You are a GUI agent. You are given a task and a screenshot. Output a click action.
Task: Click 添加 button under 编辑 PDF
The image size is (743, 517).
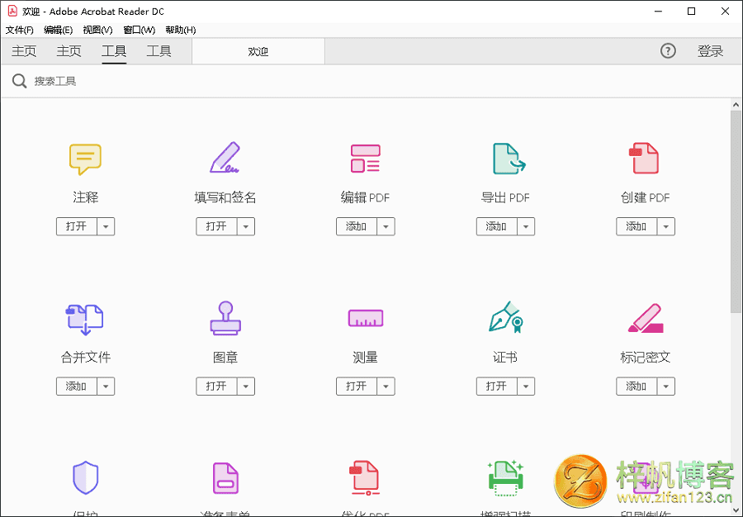click(x=357, y=226)
